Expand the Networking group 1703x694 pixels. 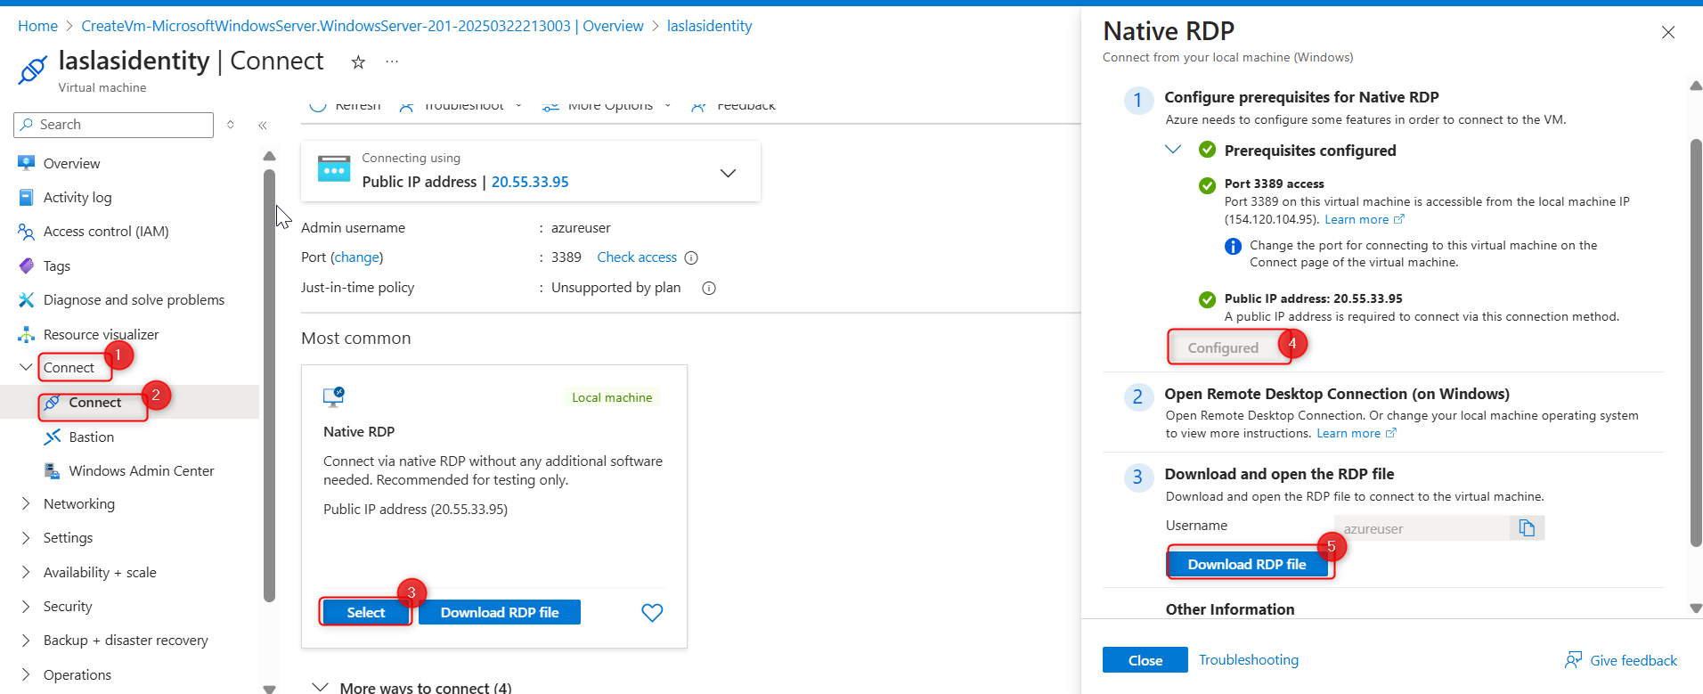click(26, 503)
